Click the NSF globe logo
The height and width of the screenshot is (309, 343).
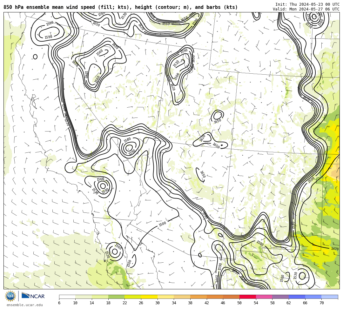coord(10,296)
